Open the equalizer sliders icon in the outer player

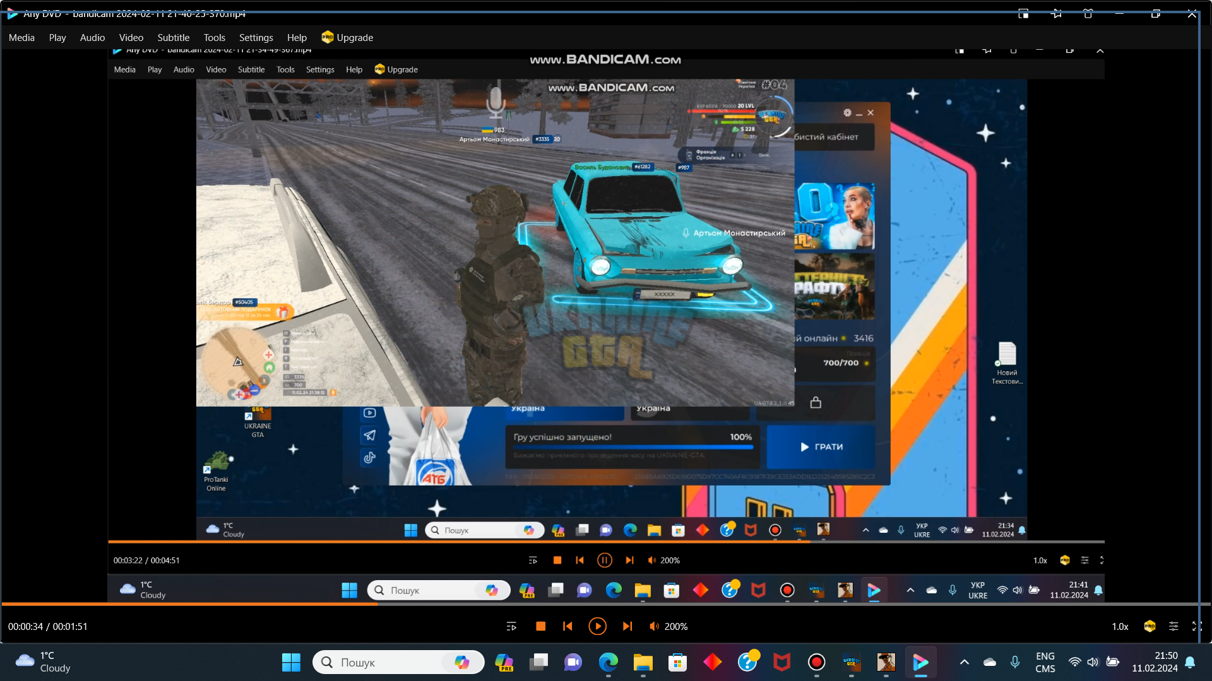click(x=1173, y=626)
